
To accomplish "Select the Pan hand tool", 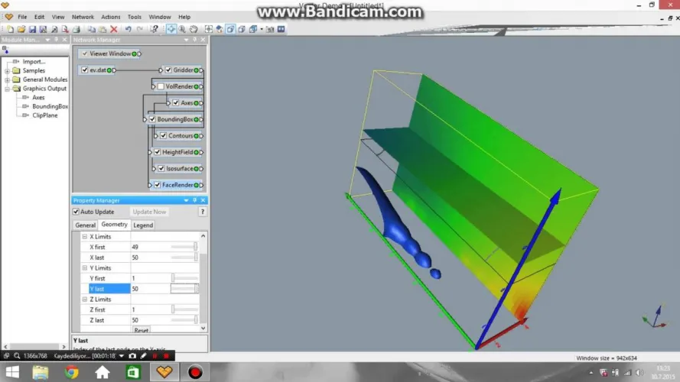I will click(x=194, y=29).
